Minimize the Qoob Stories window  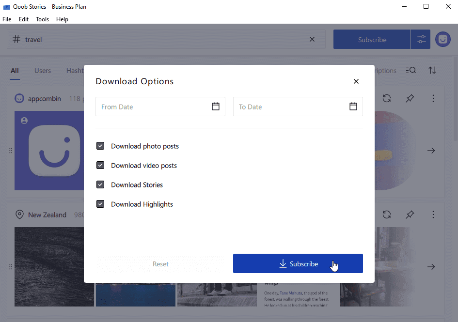(404, 6)
